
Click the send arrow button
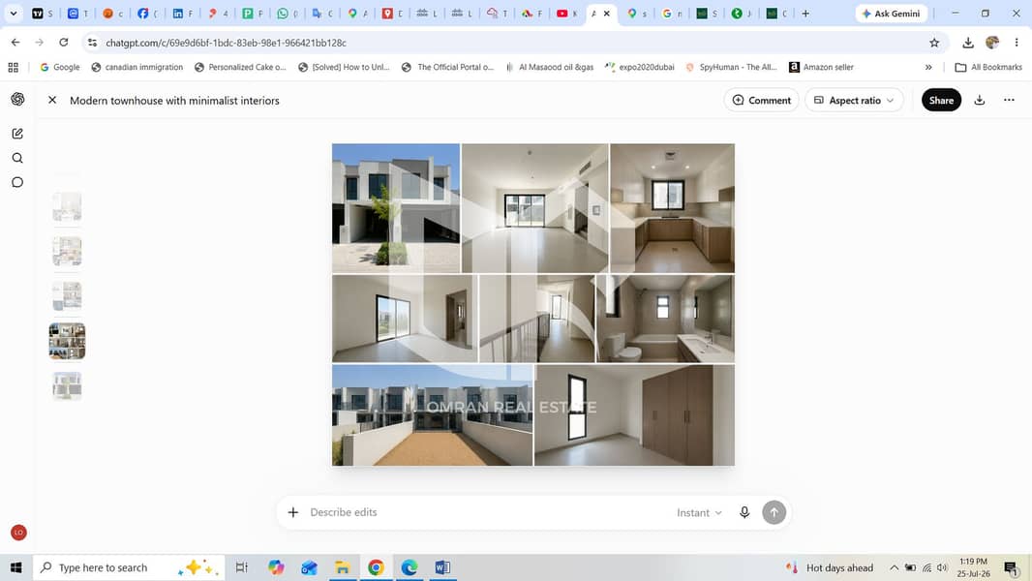774,512
